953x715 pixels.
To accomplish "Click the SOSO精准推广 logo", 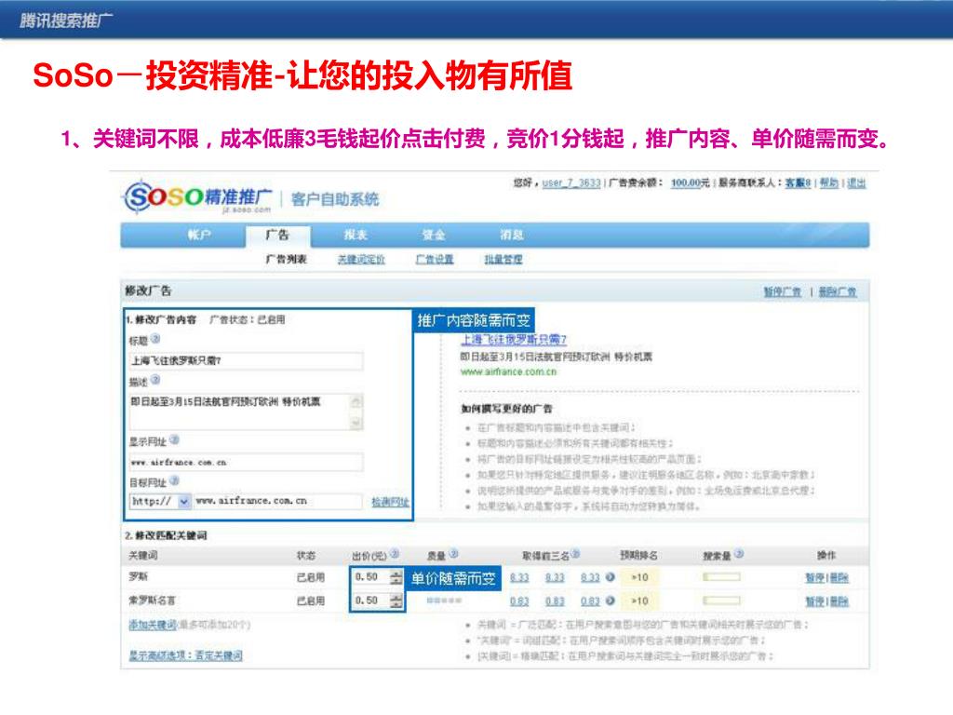I will 197,197.
